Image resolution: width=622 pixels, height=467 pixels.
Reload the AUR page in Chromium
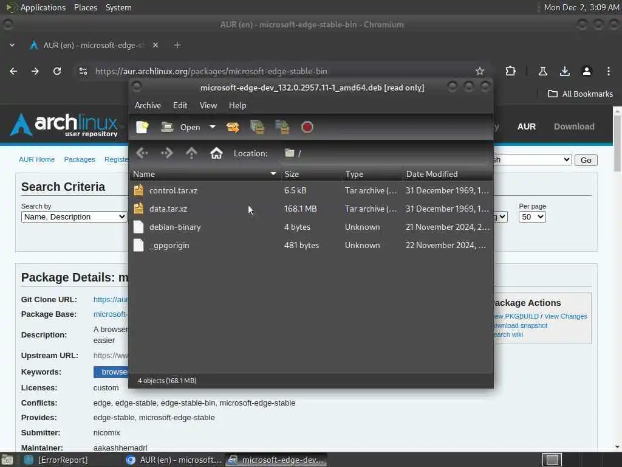(x=57, y=71)
